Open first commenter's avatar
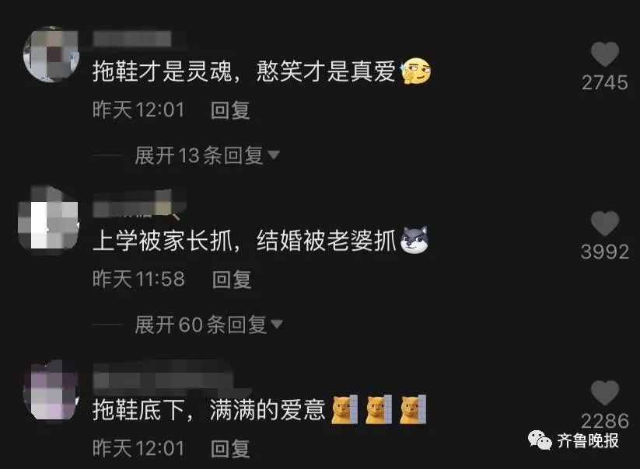The image size is (640, 469). coord(51,54)
